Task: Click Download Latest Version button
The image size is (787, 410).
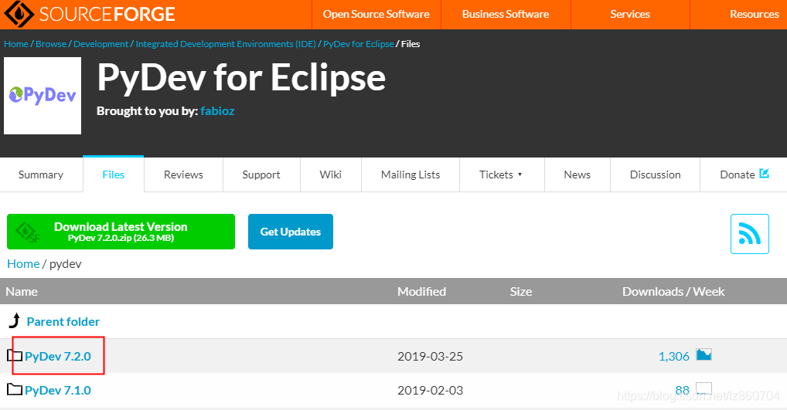Action: (x=121, y=232)
